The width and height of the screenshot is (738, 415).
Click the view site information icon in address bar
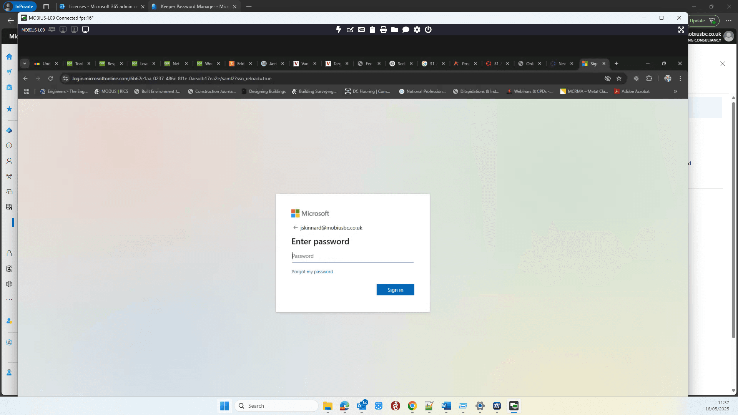[65, 78]
